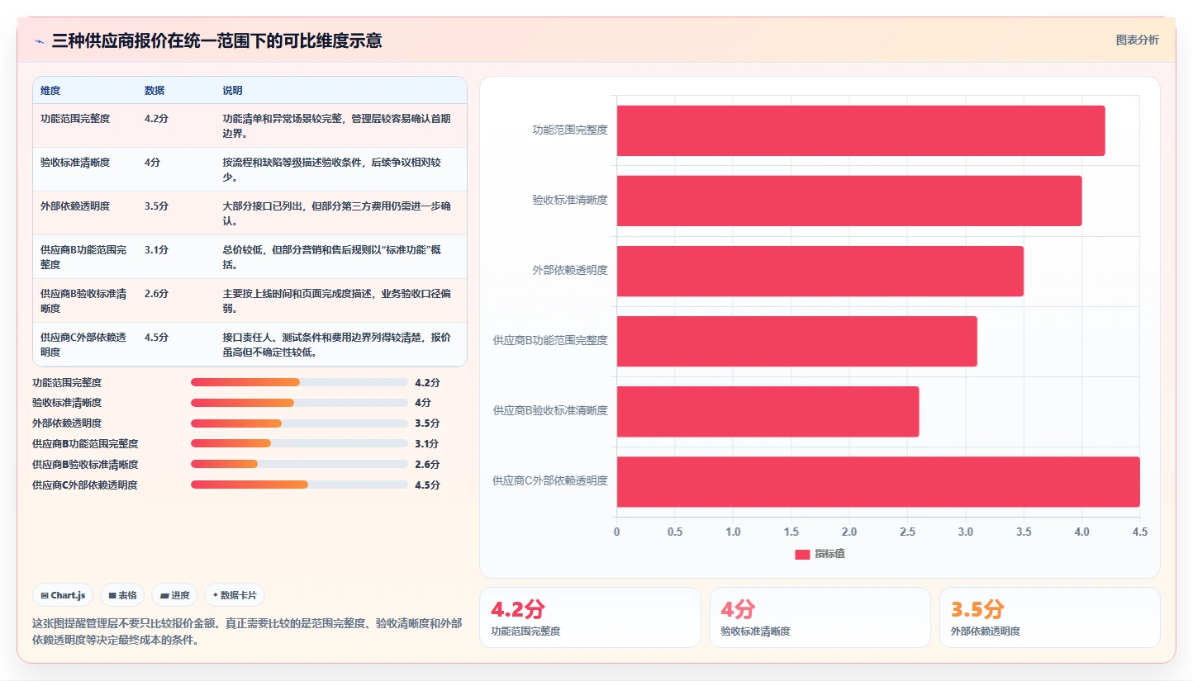
Task: Click the 供应商B功能范围完整度 chart bar
Action: [797, 341]
